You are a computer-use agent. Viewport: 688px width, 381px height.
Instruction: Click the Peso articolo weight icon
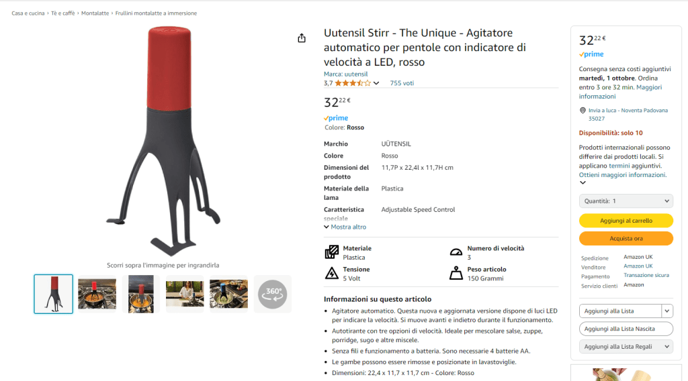(456, 273)
